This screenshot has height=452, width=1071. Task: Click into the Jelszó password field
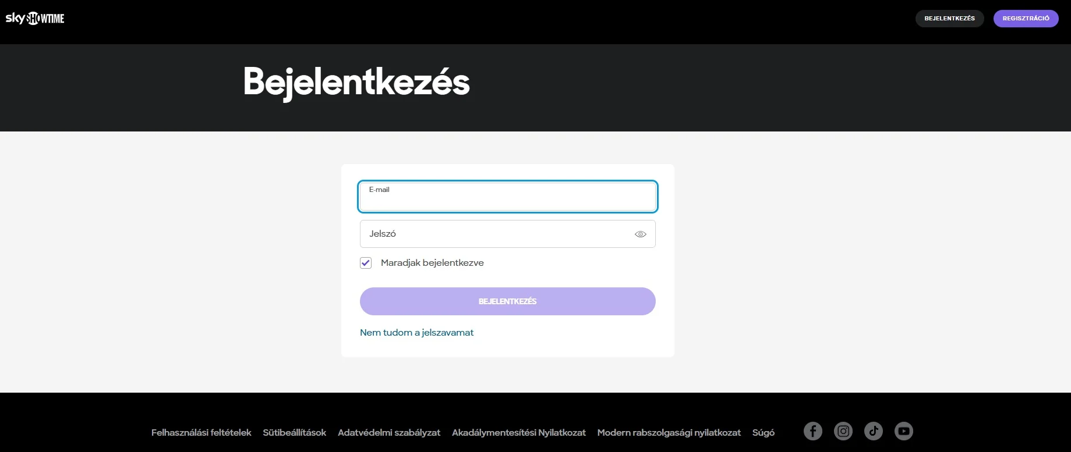[x=495, y=234]
